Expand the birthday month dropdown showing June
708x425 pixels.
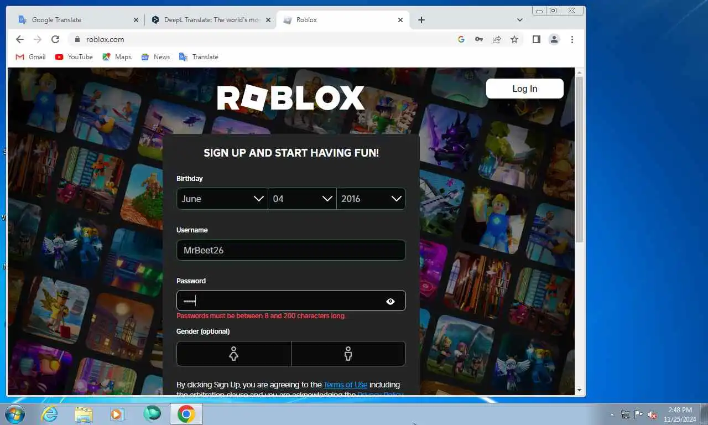(222, 199)
